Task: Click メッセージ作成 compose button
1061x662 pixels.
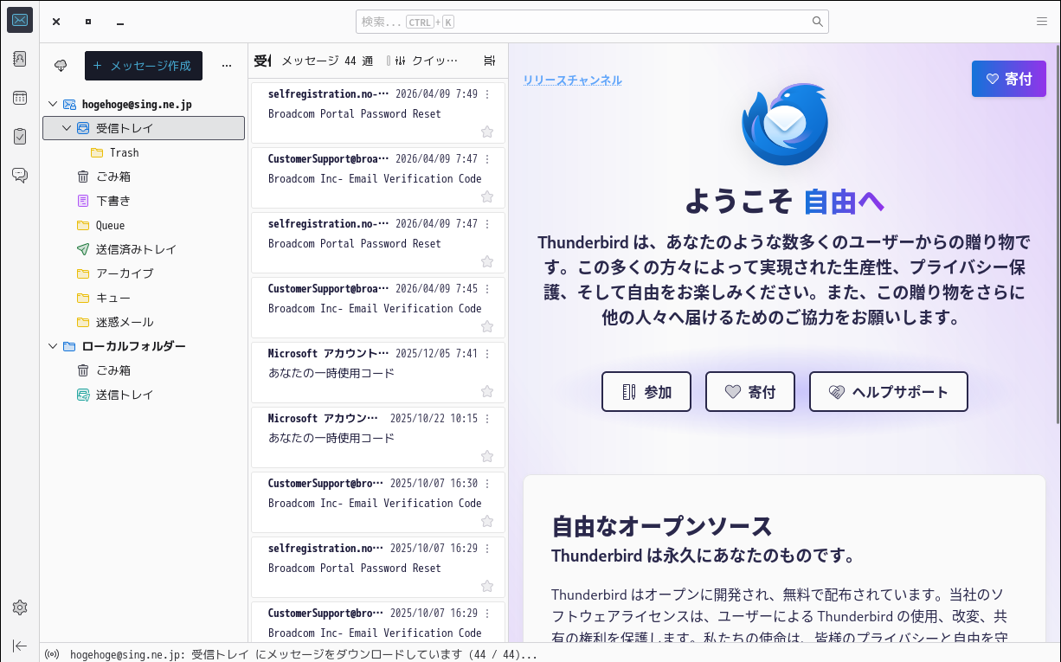Action: point(144,66)
